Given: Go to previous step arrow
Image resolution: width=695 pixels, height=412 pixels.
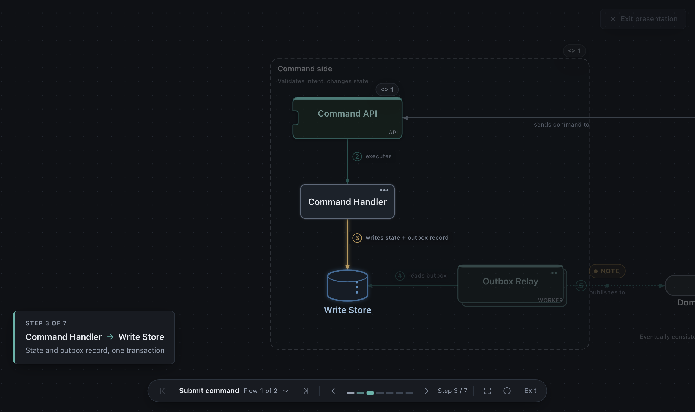Looking at the screenshot, I should [x=333, y=391].
